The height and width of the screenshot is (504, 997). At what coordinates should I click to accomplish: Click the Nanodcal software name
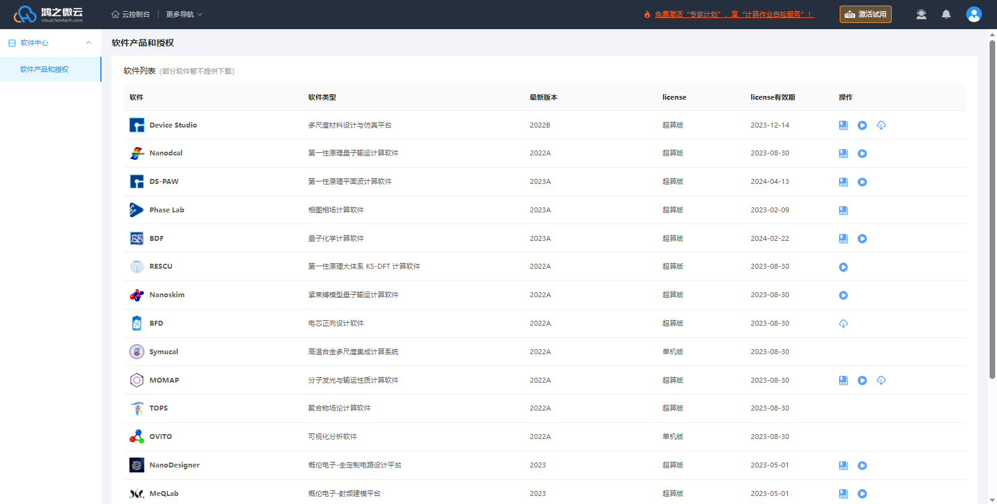[166, 153]
